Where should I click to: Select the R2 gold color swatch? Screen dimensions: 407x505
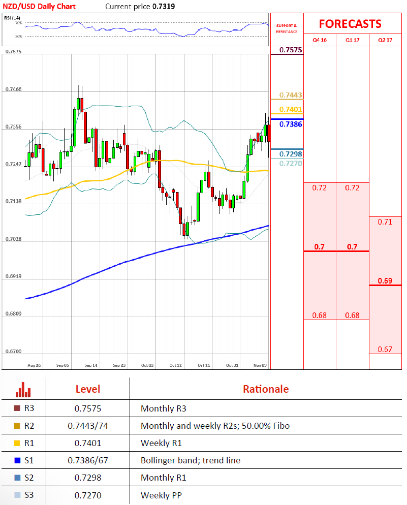[x=17, y=426]
